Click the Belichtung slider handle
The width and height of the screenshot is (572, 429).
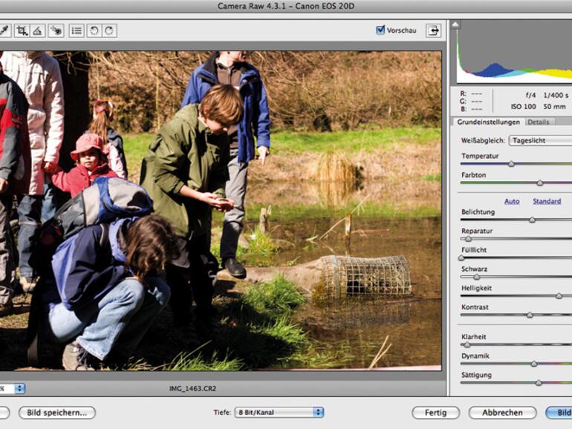(x=532, y=220)
